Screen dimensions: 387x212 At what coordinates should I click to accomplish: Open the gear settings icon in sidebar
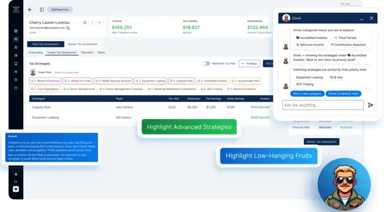[x=16, y=174]
